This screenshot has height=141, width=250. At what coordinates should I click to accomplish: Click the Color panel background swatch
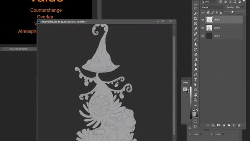pyautogui.click(x=187, y=92)
